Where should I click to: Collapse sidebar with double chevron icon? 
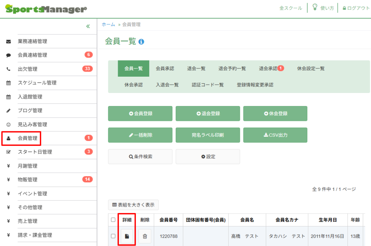88,26
